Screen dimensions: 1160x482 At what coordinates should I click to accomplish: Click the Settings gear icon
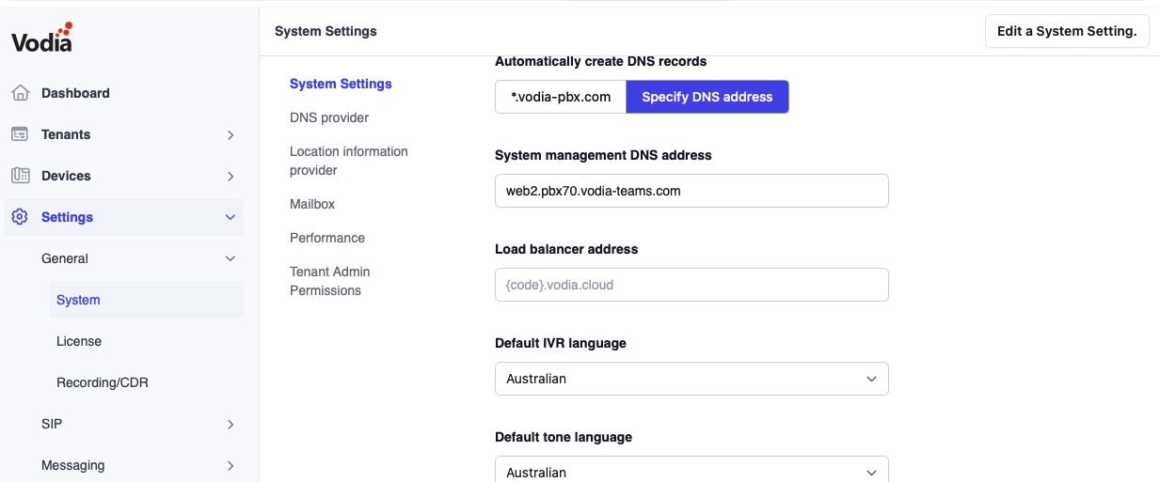pyautogui.click(x=20, y=217)
